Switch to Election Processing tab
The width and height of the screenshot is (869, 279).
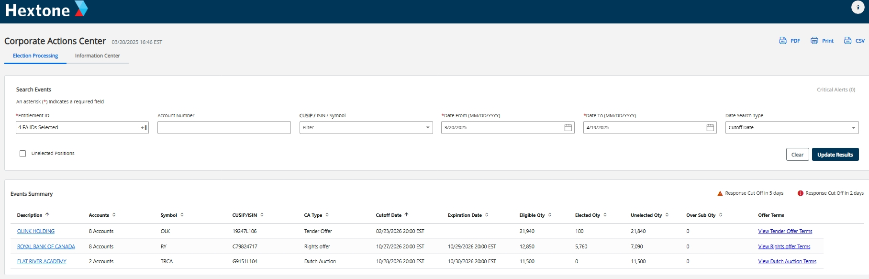pos(35,56)
